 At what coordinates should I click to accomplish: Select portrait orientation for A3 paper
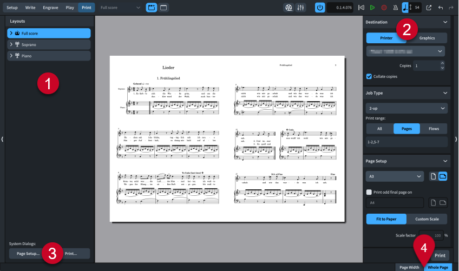[x=432, y=176]
